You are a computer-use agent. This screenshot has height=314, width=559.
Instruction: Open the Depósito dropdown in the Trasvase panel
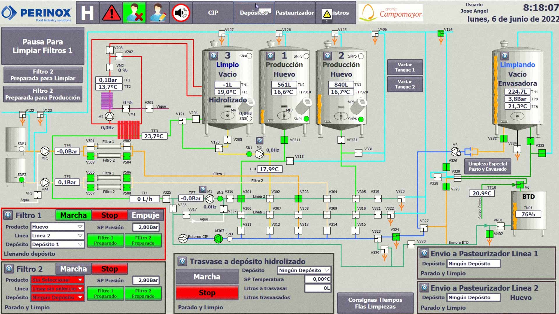303,270
